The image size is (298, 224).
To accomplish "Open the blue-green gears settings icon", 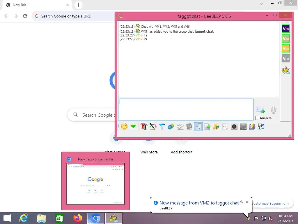I will [171, 127].
